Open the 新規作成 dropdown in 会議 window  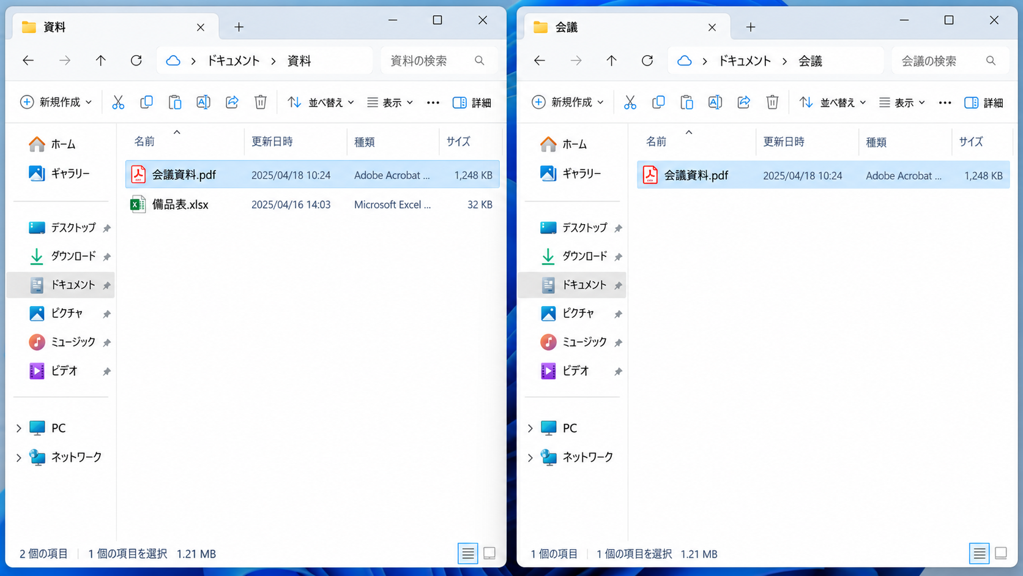click(x=568, y=102)
